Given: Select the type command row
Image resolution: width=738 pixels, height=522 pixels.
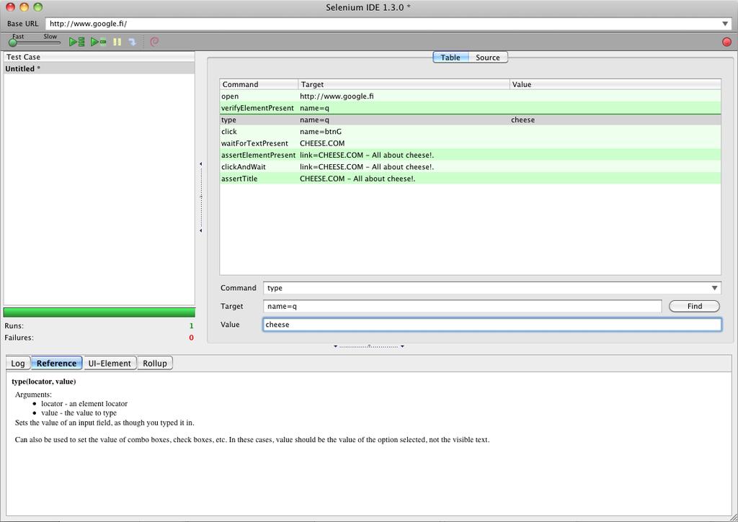Looking at the screenshot, I should click(x=470, y=120).
